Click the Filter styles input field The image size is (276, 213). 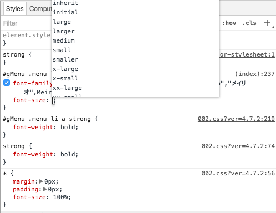(26, 23)
